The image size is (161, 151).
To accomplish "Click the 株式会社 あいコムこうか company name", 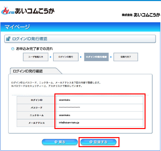I will click(x=141, y=15).
